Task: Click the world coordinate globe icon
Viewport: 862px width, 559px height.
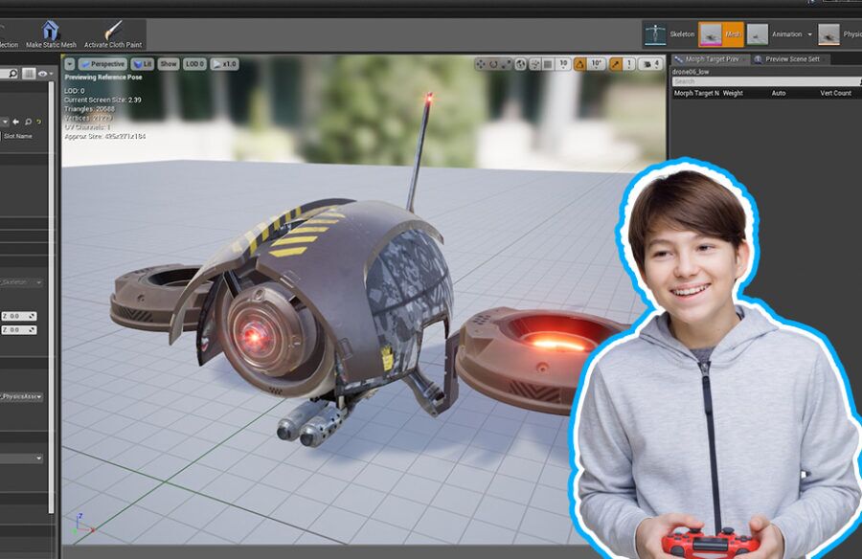Action: click(521, 64)
